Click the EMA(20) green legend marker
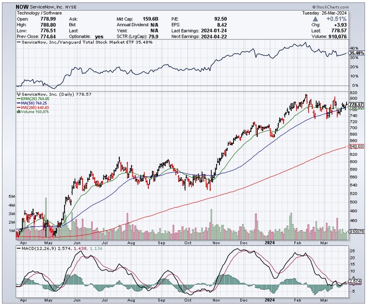 [x=18, y=98]
